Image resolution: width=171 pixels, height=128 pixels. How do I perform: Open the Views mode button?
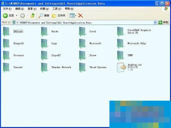click(x=72, y=16)
